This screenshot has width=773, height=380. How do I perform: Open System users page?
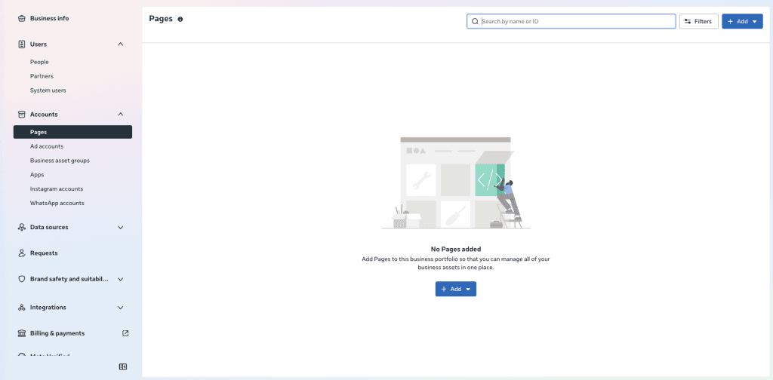pos(48,90)
